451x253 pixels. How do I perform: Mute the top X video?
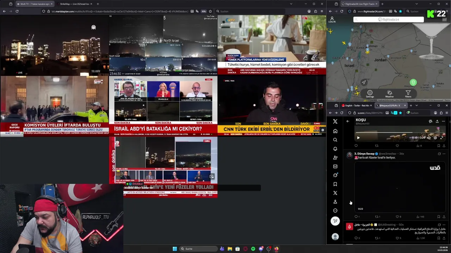429,138
